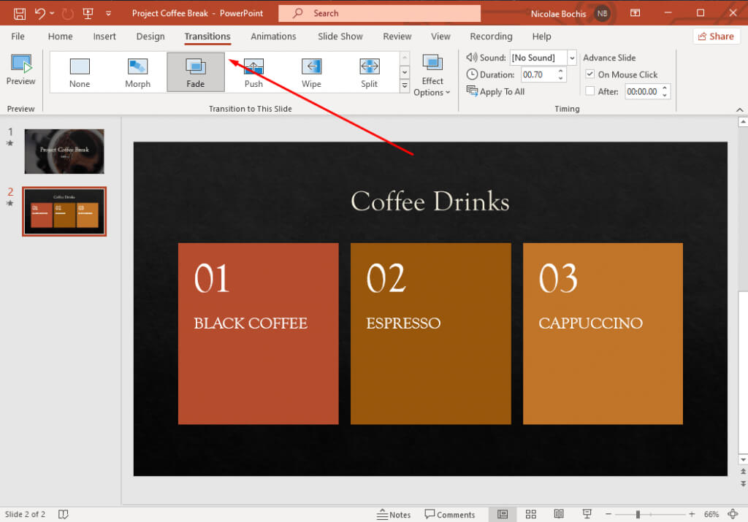The width and height of the screenshot is (748, 522).
Task: Click the zoom slider handle
Action: [x=638, y=514]
